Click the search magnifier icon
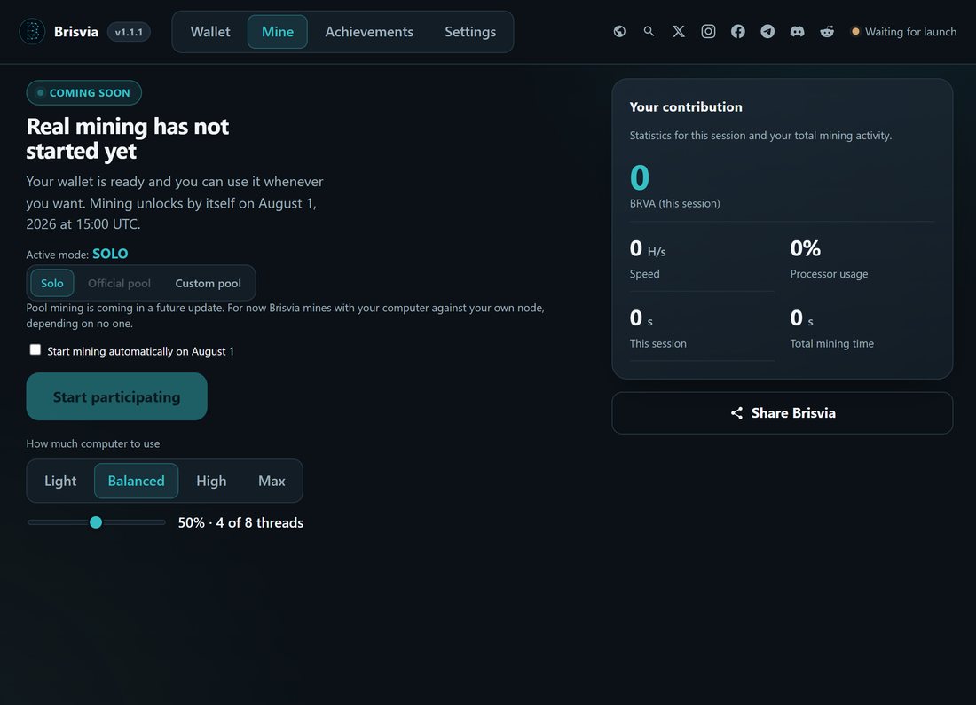The image size is (976, 705). (x=649, y=31)
